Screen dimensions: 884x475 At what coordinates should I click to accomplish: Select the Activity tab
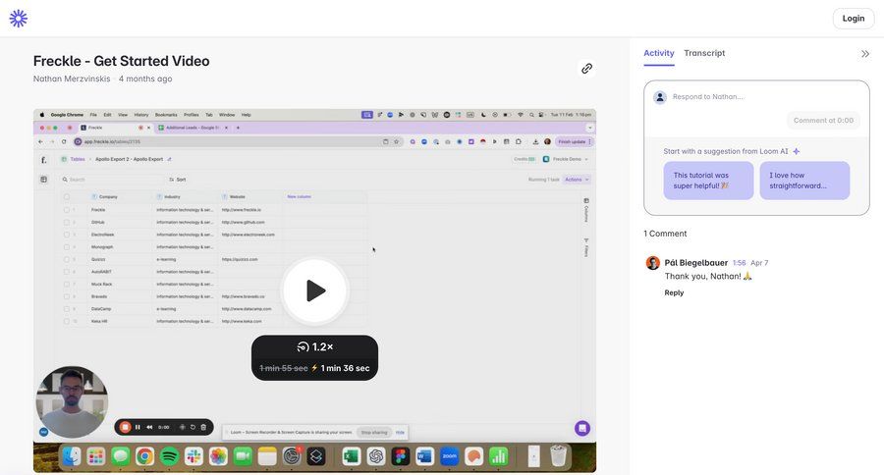click(x=658, y=53)
